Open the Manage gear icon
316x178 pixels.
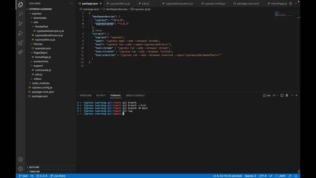20,169
